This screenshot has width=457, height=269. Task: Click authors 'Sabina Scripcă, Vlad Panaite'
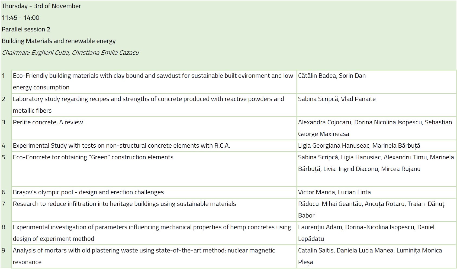point(337,99)
